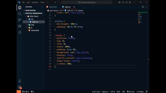This screenshot has width=166, height=93.
Task: Change CRLF line ending
Action: [x=118, y=92]
